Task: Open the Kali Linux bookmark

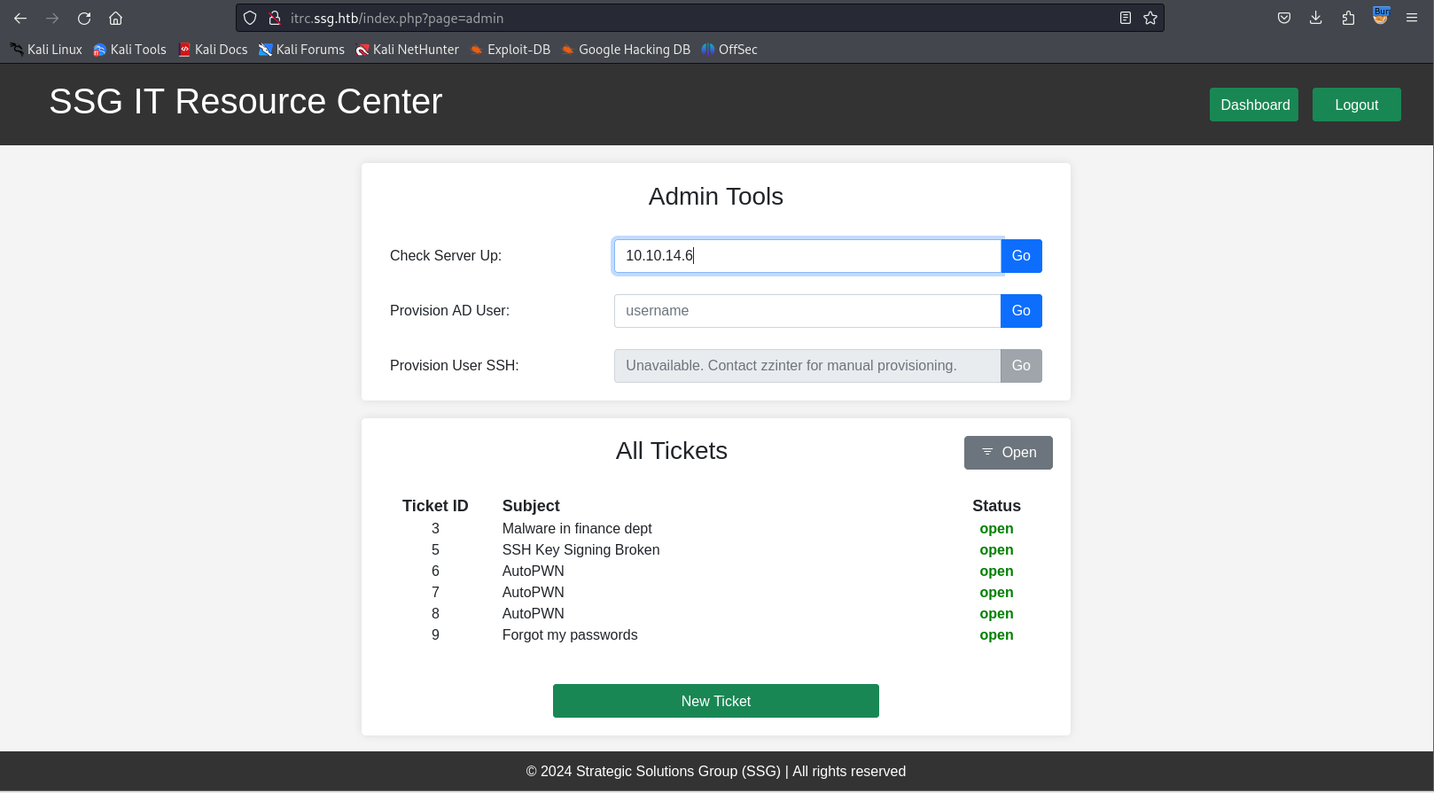Action: [x=46, y=50]
